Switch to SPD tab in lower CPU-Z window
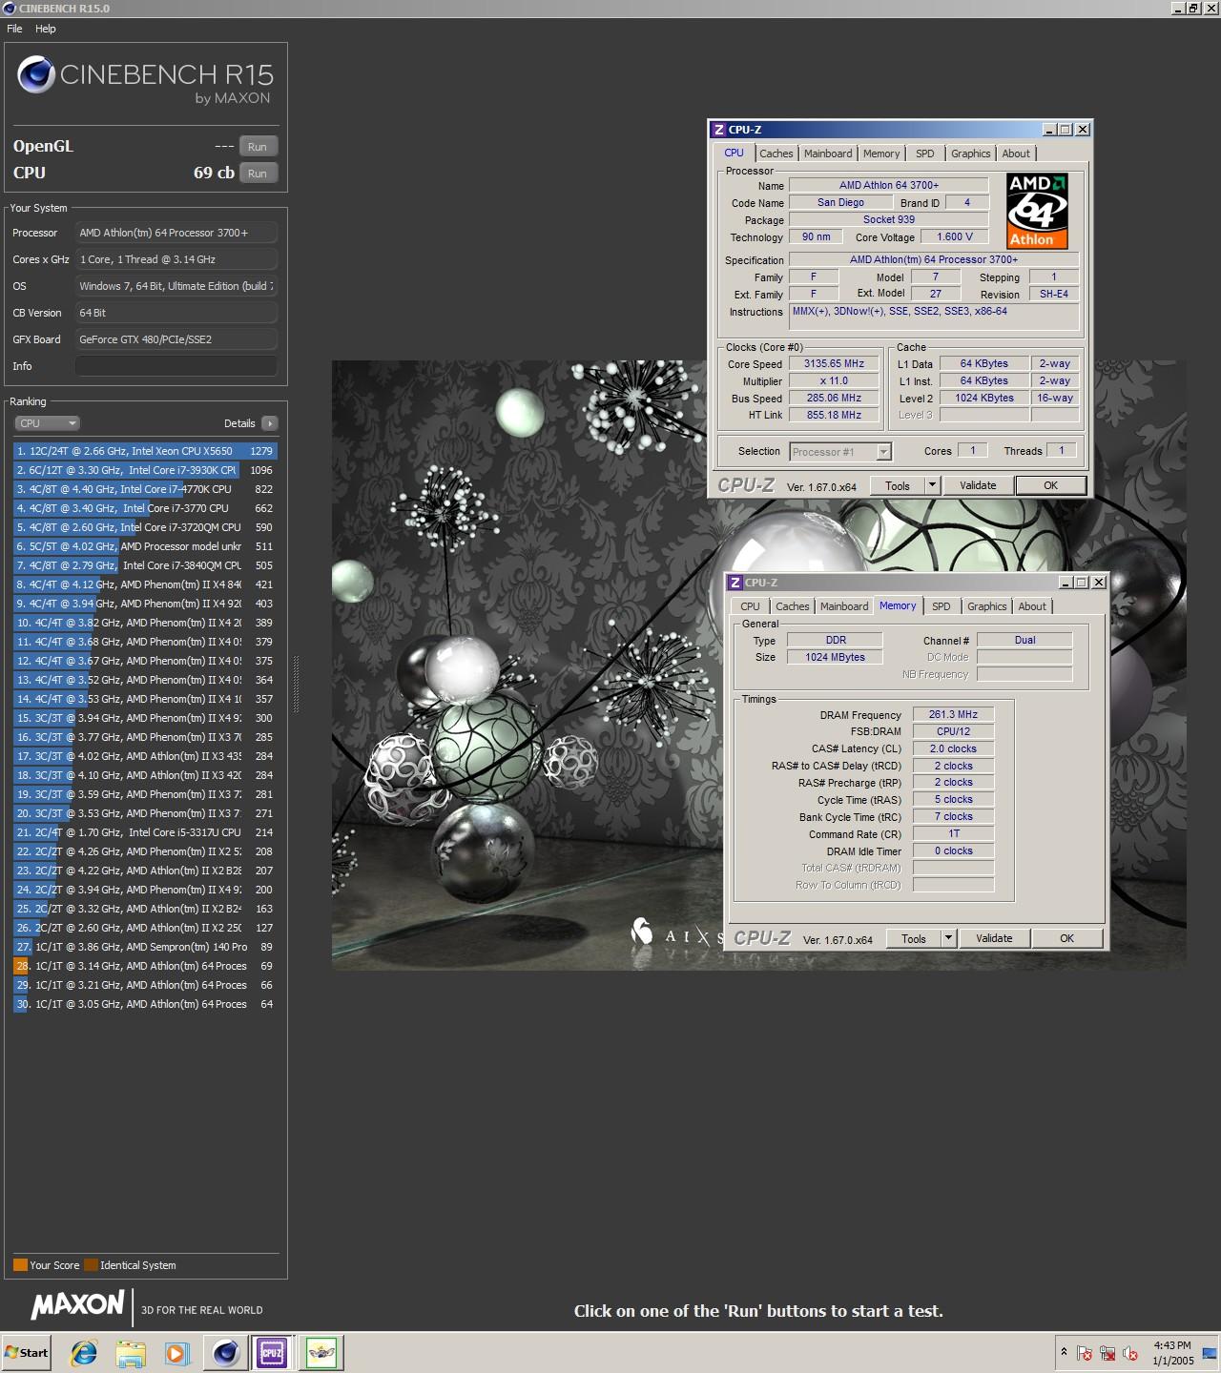The image size is (1221, 1373). click(942, 606)
